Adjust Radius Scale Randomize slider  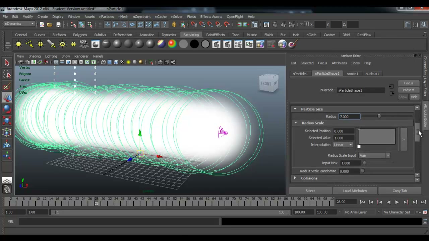click(362, 171)
